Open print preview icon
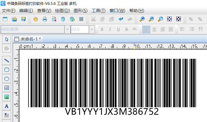The width and height of the screenshot is (207, 122). click(54, 19)
